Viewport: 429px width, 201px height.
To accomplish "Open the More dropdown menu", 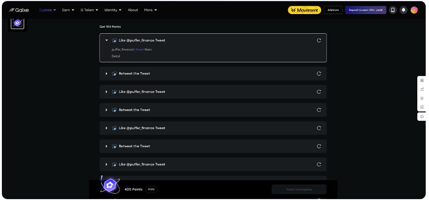I will pos(151,10).
